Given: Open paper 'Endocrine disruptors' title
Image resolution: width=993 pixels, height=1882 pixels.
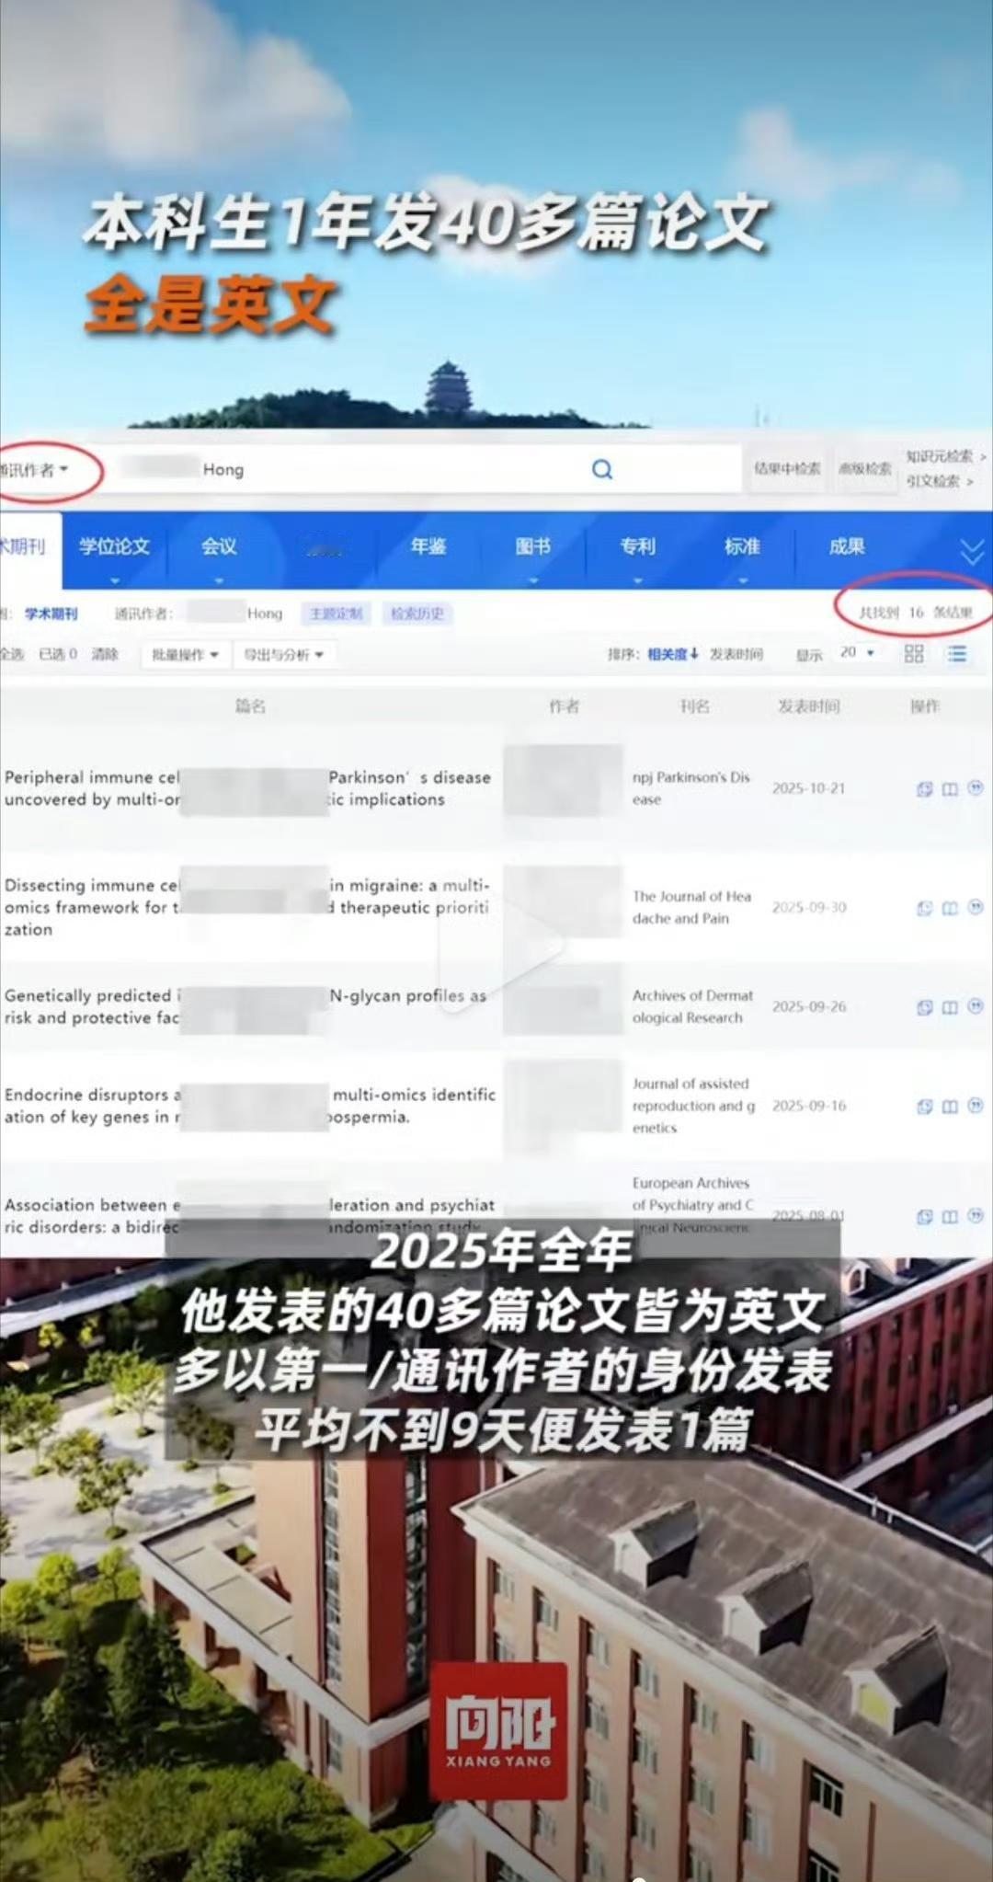Looking at the screenshot, I should click(250, 1106).
